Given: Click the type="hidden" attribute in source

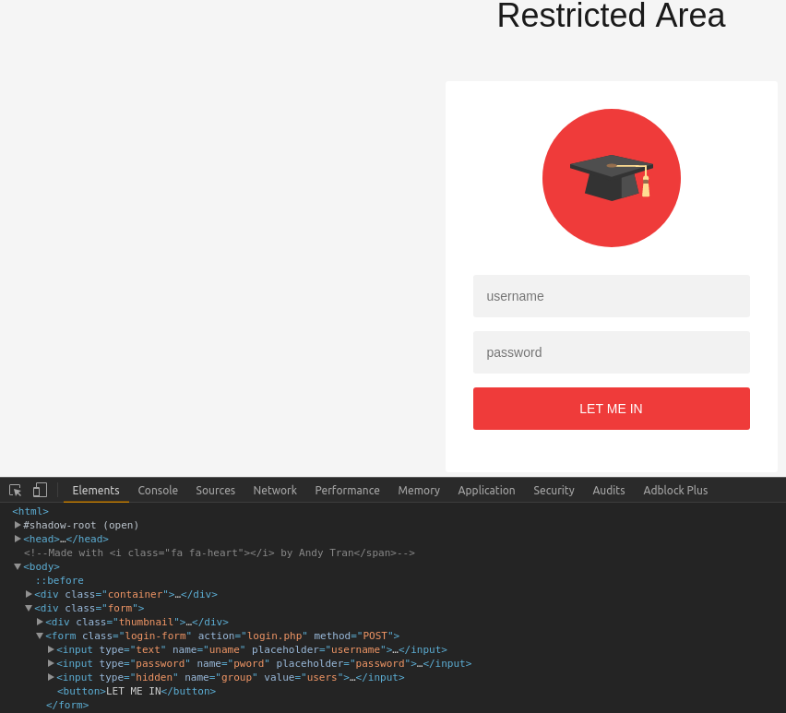Looking at the screenshot, I should 139,677.
